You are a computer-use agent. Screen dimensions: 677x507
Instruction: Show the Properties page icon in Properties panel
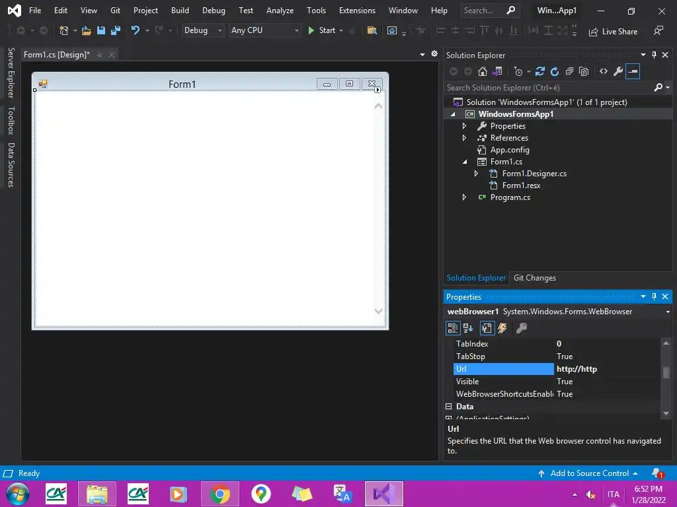click(x=487, y=329)
